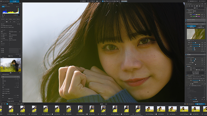Open the Color palette droplet icon
This screenshot has height=116, width=207.
pyautogui.click(x=192, y=6)
